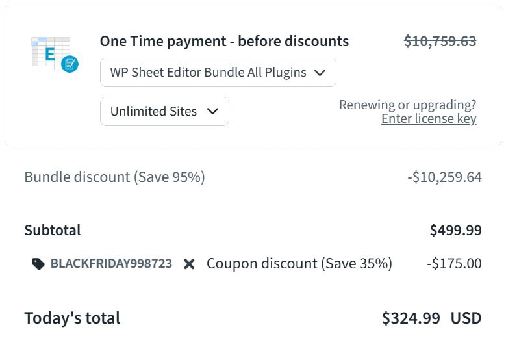Click the $499.99 subtotal amount
The image size is (506, 347).
tap(455, 230)
